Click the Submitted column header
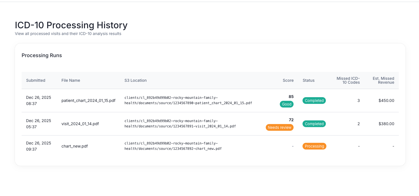This screenshot has width=419, height=196. 36,80
